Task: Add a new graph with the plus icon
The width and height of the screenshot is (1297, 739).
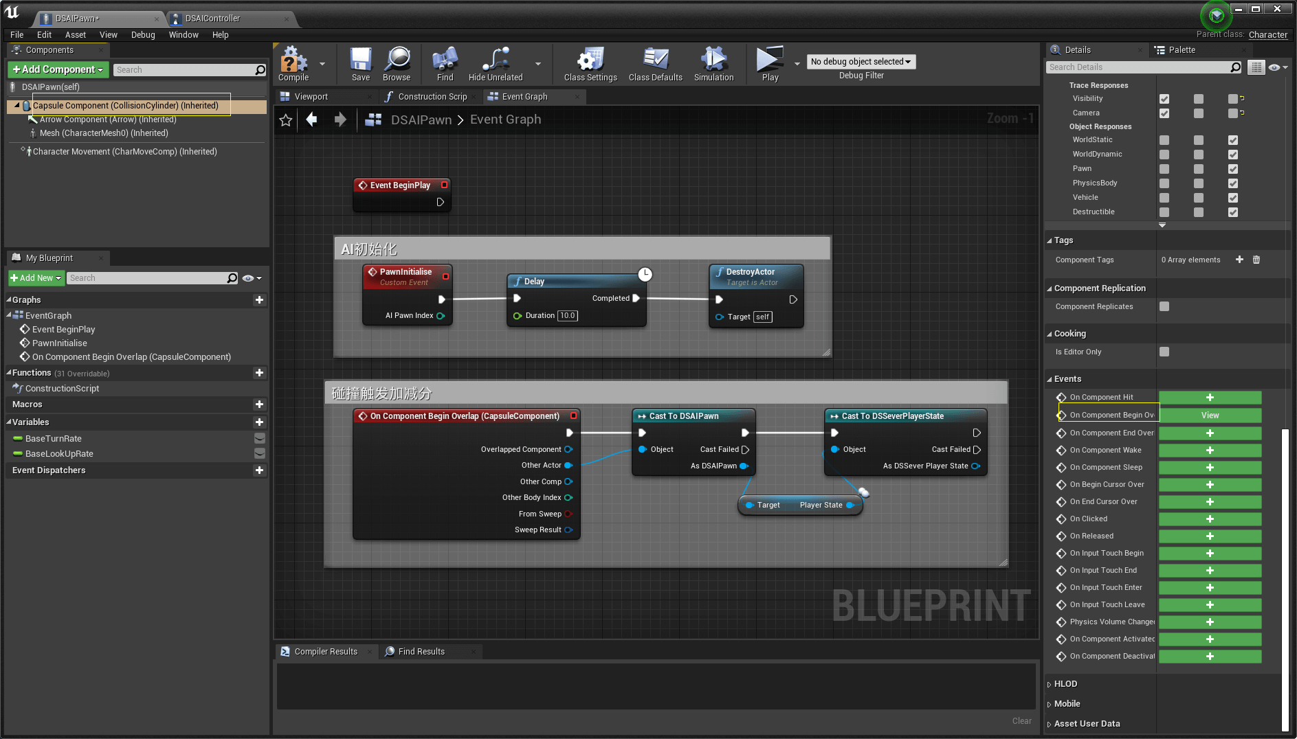Action: (259, 300)
